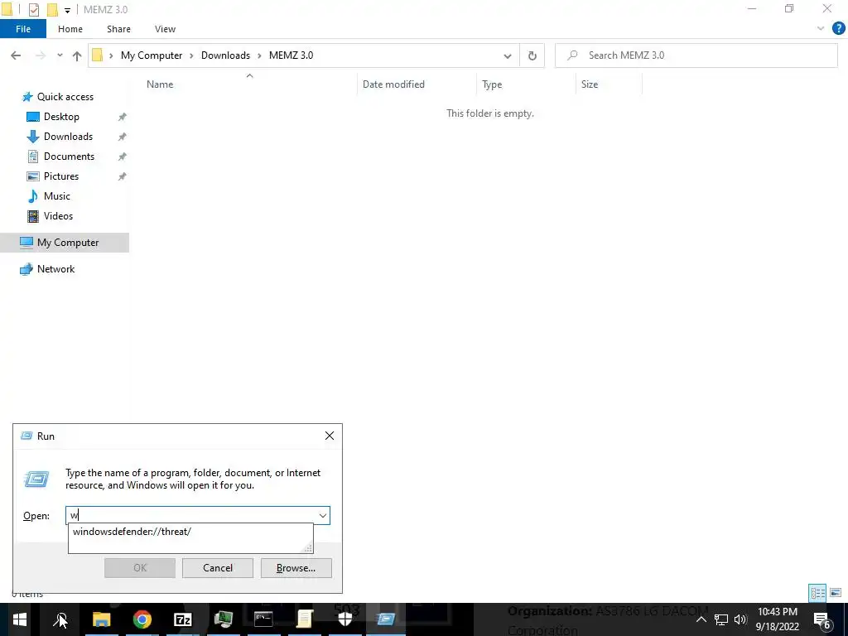848x636 pixels.
Task: Open the monitor app taskbar icon
Action: [x=224, y=619]
